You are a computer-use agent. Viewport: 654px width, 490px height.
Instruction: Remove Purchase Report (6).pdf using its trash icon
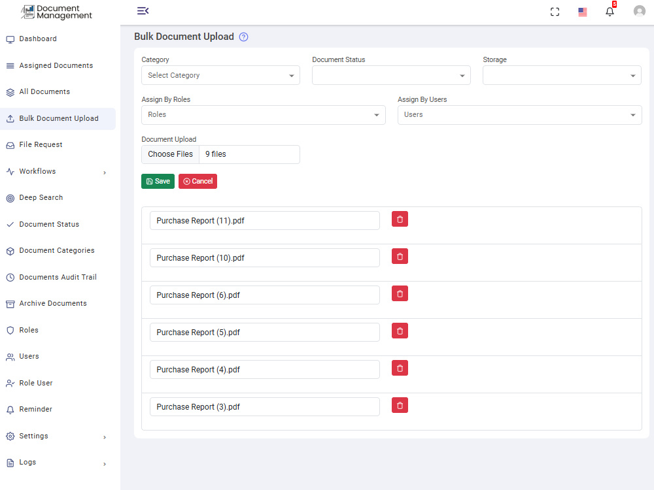pyautogui.click(x=400, y=294)
